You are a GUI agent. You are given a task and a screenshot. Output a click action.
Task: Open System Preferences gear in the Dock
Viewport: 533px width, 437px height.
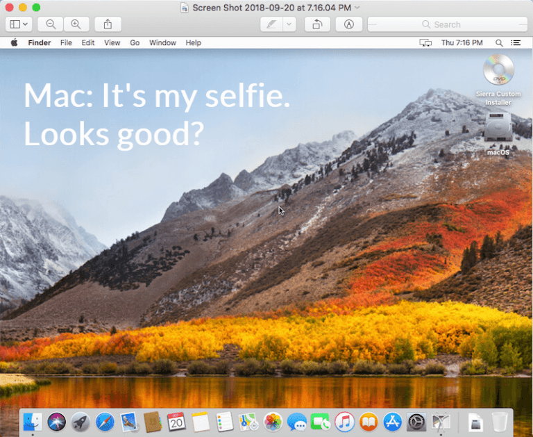(x=416, y=422)
